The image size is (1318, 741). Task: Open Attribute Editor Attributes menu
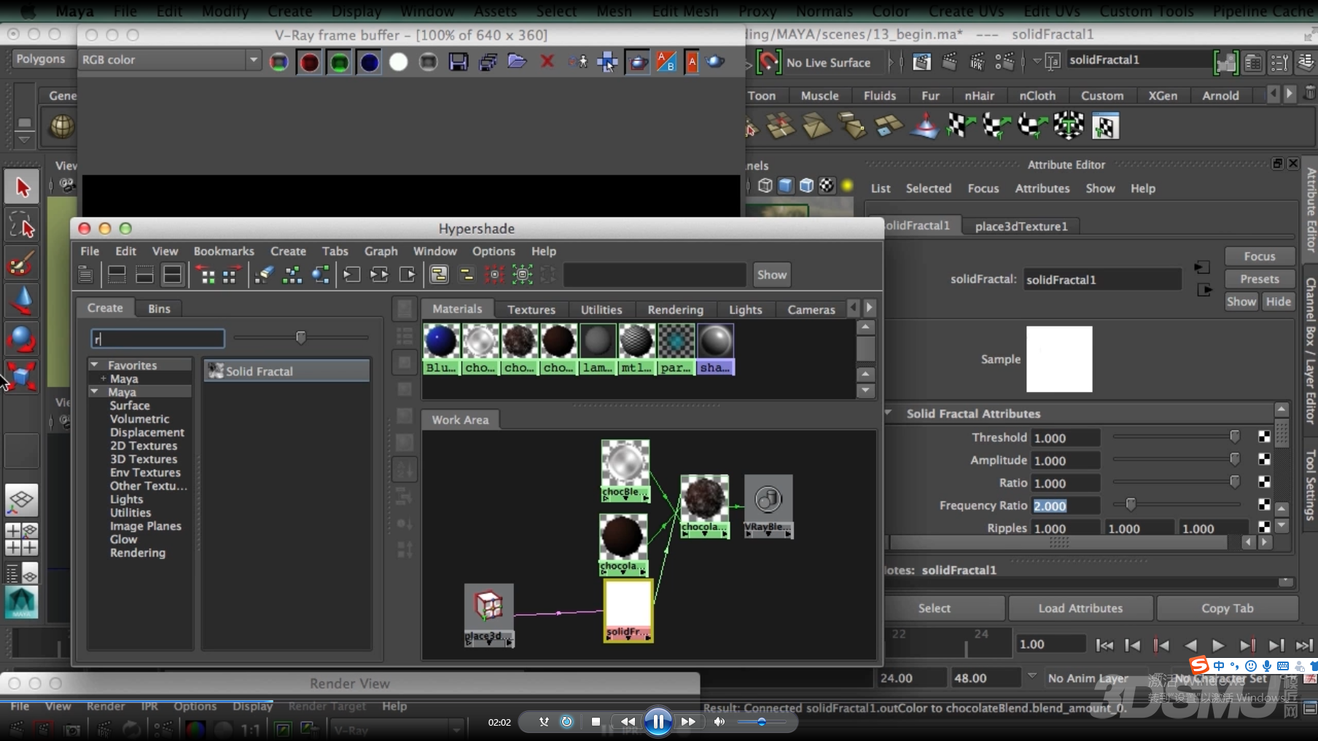[1042, 188]
